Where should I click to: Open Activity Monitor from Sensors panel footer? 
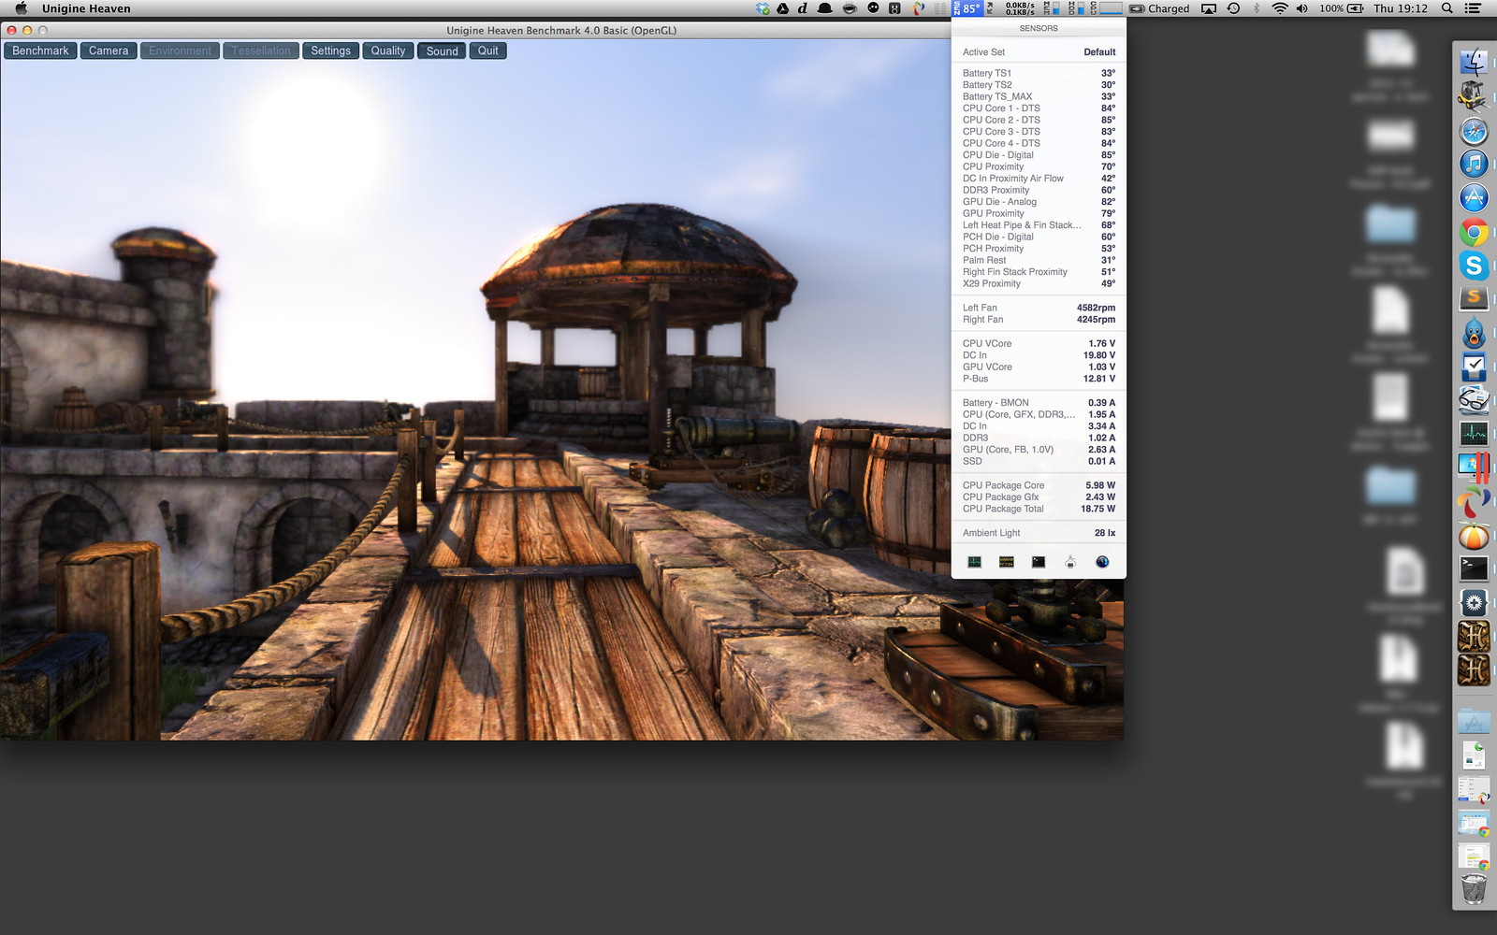(974, 562)
